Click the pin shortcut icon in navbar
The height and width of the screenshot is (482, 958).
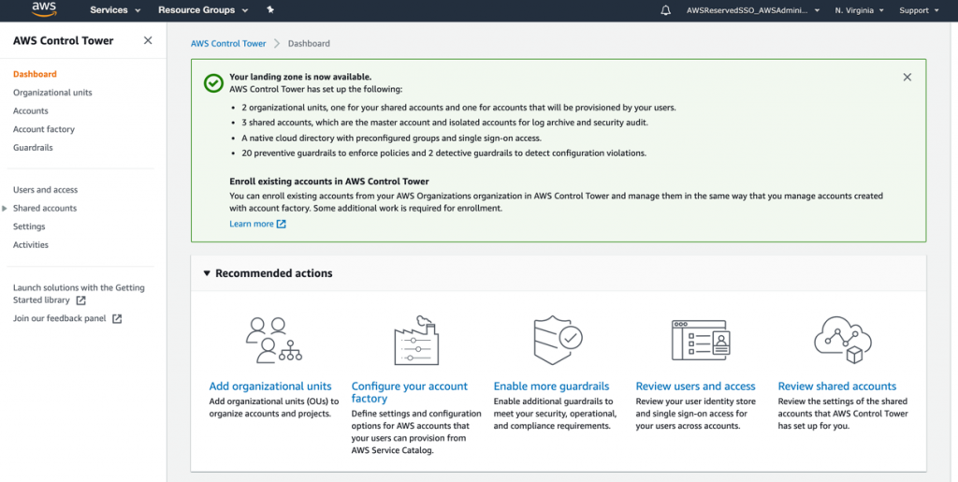[270, 9]
